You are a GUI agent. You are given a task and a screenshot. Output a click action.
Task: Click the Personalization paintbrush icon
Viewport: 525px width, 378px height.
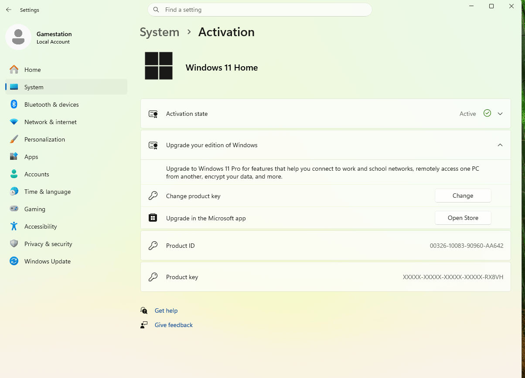coord(14,139)
